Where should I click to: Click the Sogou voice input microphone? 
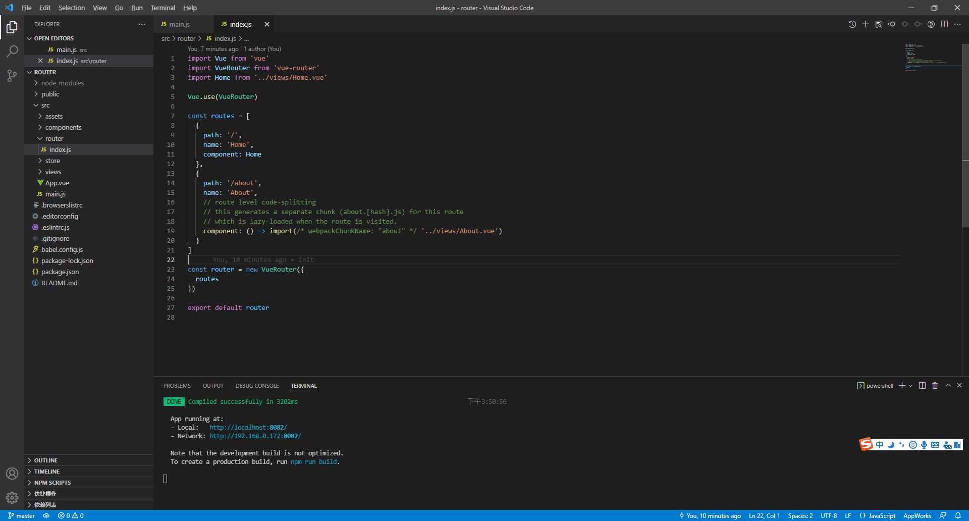(x=924, y=445)
